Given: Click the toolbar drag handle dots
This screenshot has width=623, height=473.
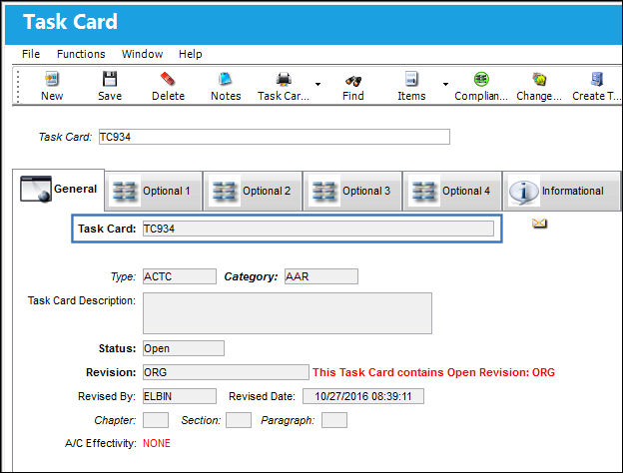Looking at the screenshot, I should click(18, 86).
